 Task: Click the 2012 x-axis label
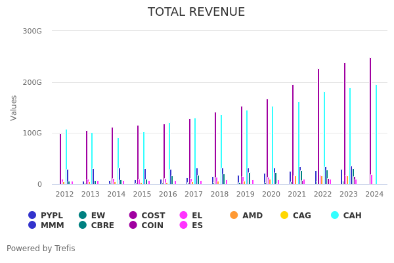[64, 194]
